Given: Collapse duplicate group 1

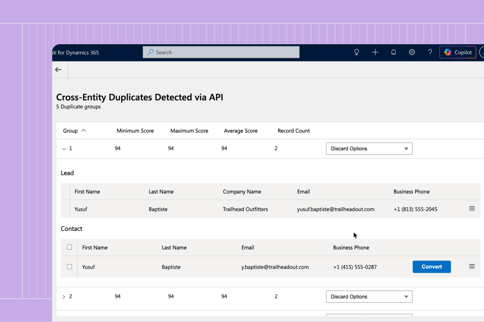Looking at the screenshot, I should click(x=64, y=149).
